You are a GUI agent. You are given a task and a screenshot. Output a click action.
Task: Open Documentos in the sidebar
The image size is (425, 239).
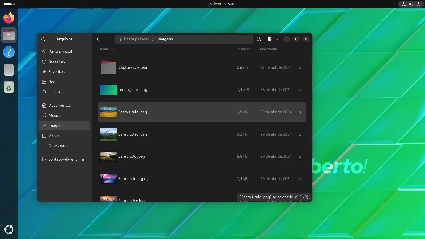tap(64, 105)
